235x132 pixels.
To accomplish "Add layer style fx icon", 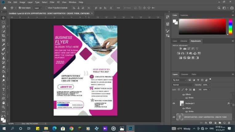I will coord(206,123).
